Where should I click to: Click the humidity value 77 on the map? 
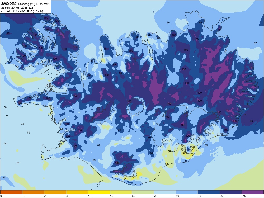[x=18, y=163]
